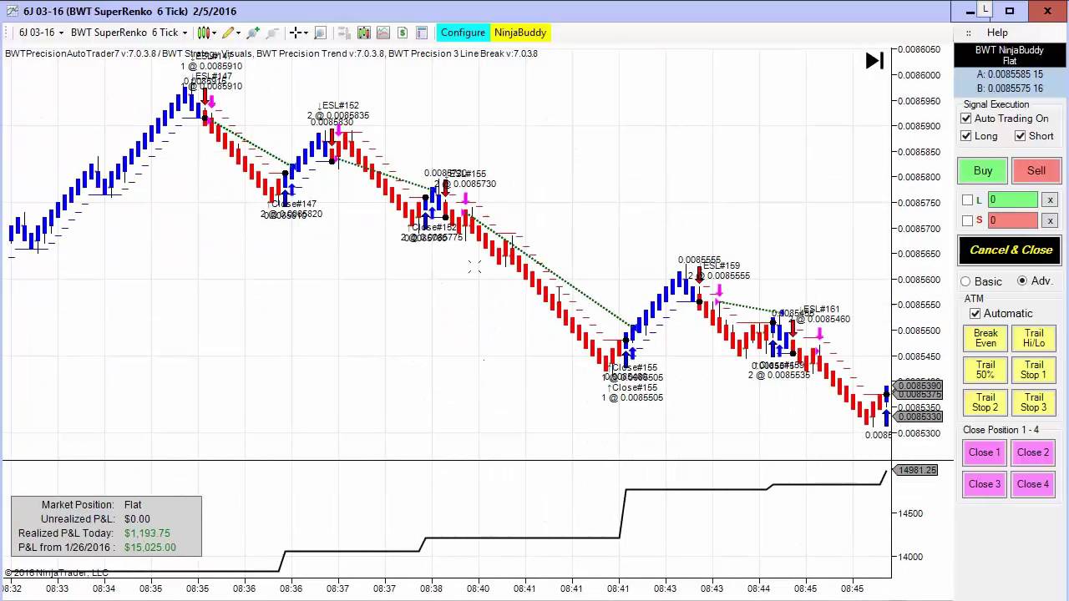The width and height of the screenshot is (1069, 601).
Task: Click the Break Even button
Action: coord(985,338)
